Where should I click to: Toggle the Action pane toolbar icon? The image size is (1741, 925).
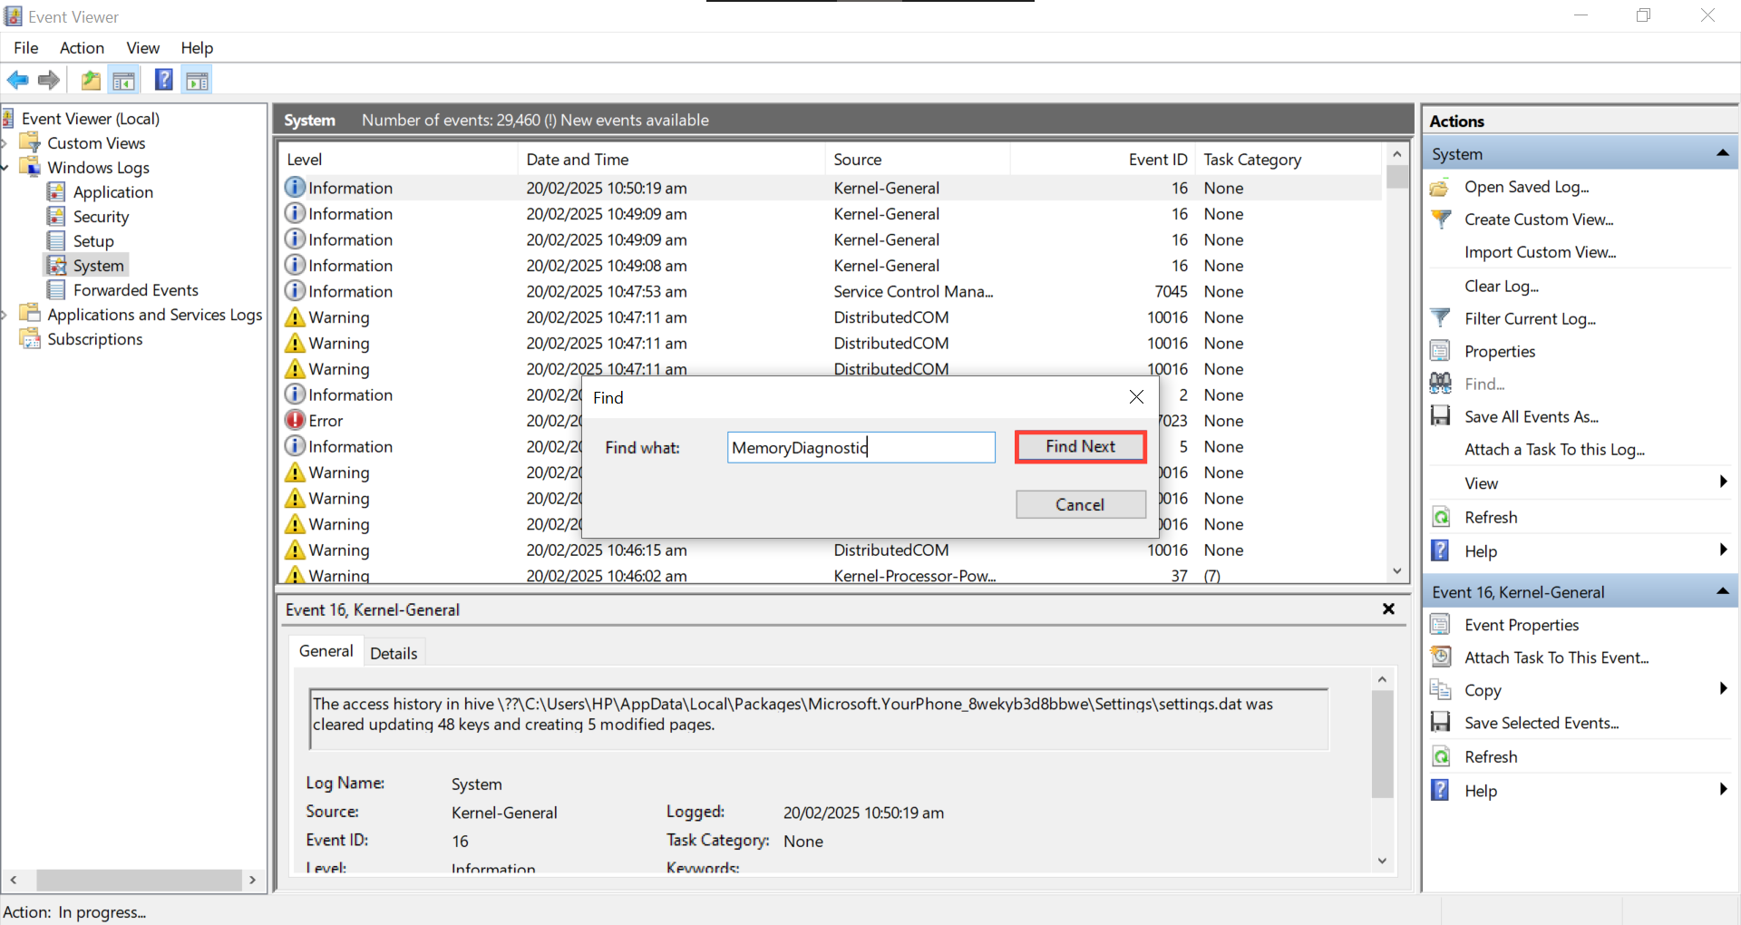click(x=197, y=81)
